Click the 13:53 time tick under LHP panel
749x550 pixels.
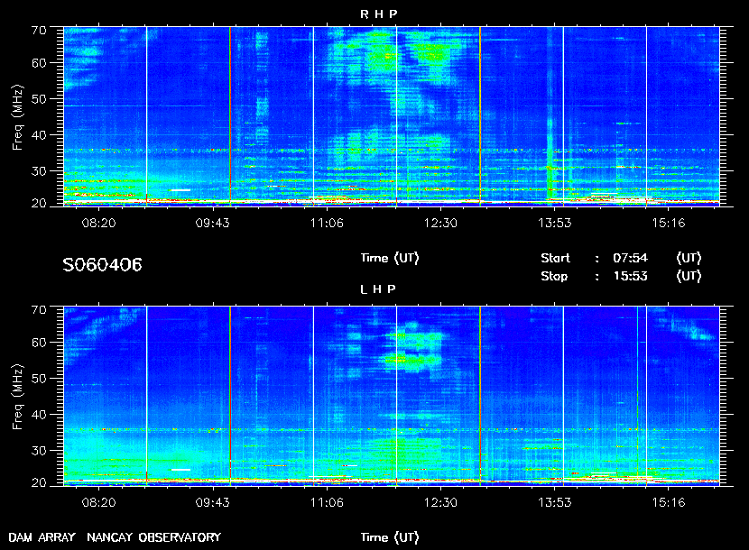(555, 503)
